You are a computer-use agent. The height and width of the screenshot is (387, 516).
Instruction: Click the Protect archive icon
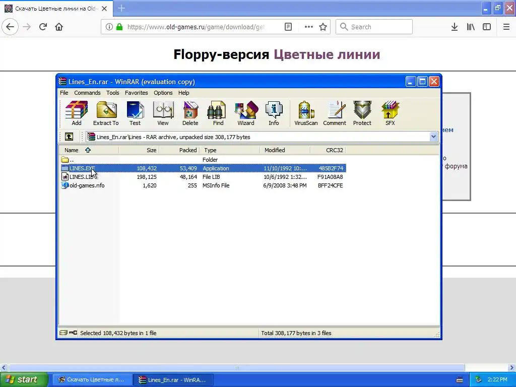[362, 113]
